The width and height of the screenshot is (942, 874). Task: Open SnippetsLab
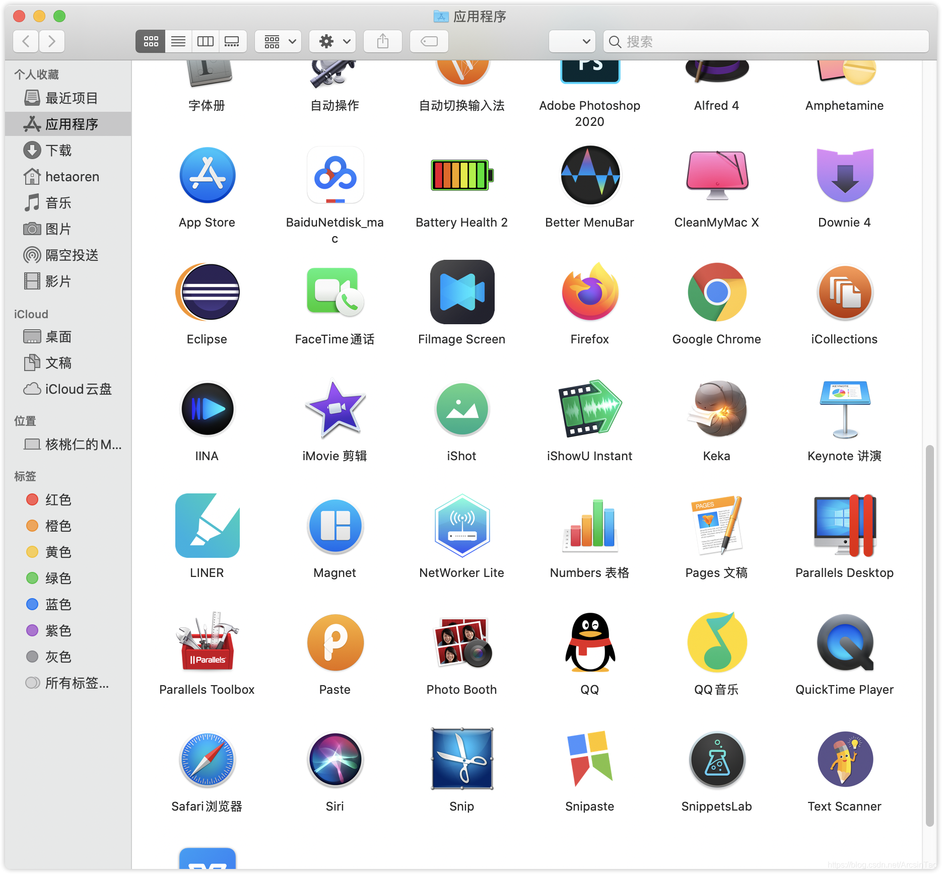click(717, 759)
